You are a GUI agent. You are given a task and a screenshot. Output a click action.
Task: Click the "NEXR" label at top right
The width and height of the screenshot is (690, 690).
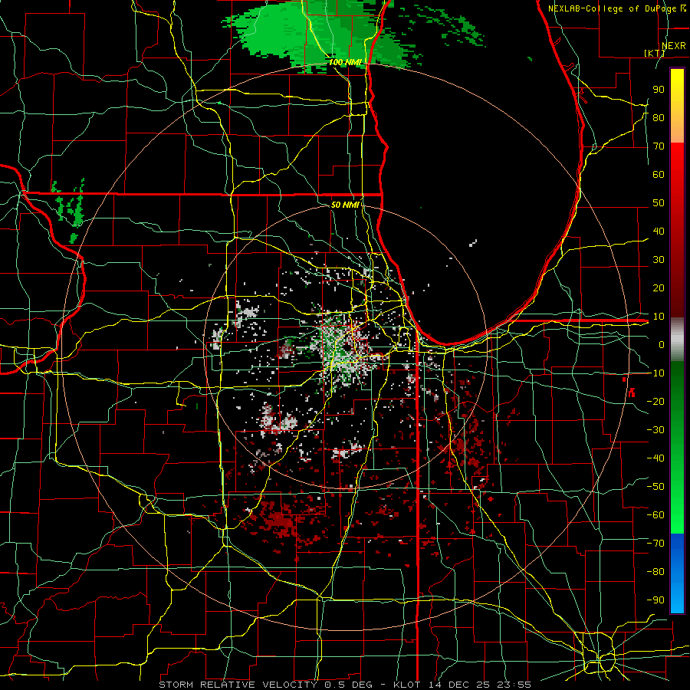pos(674,46)
